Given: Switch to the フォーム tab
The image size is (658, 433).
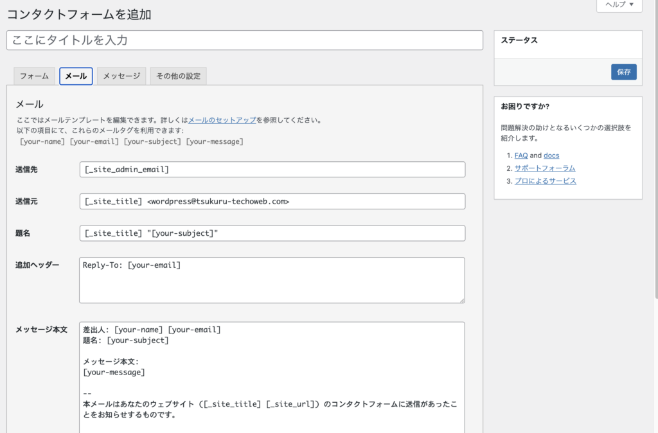Looking at the screenshot, I should 34,76.
